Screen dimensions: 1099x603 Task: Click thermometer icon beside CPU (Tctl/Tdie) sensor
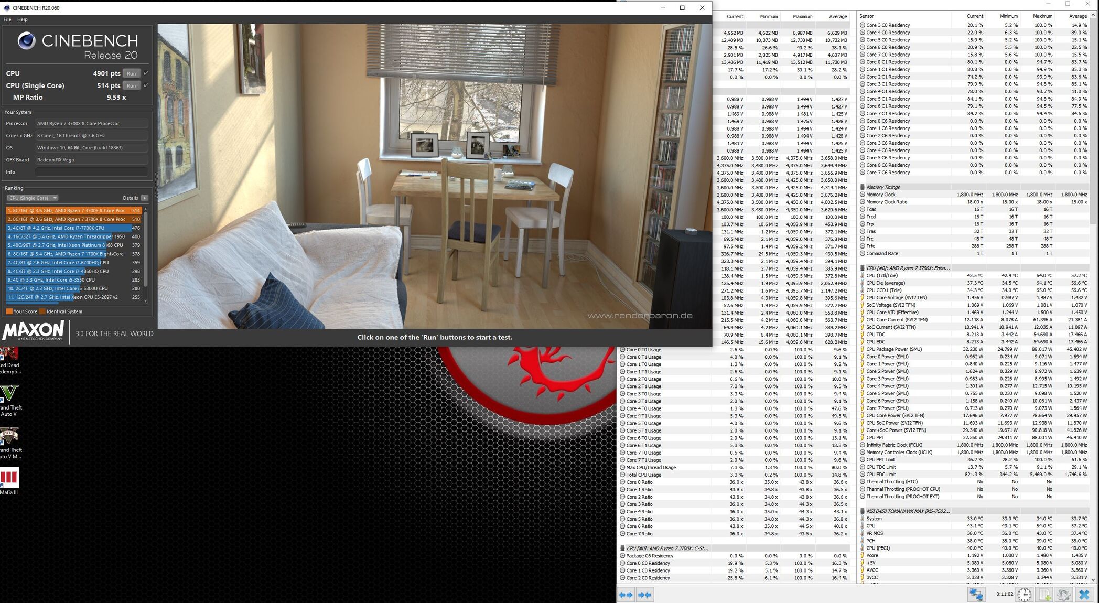click(863, 275)
